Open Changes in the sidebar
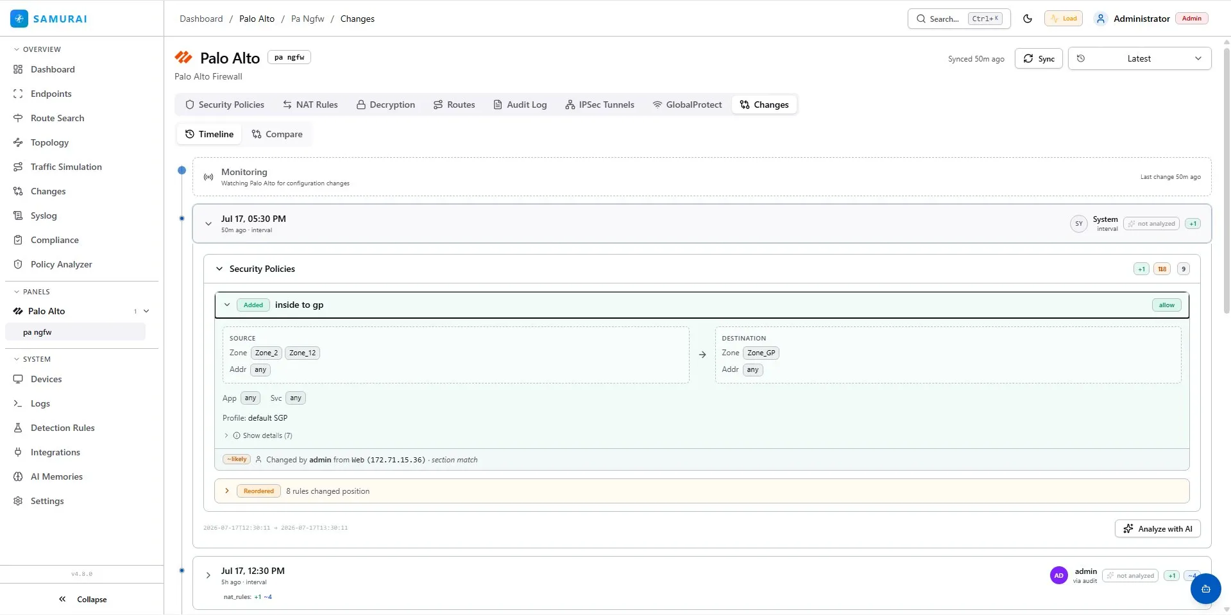The width and height of the screenshot is (1231, 615). (48, 191)
